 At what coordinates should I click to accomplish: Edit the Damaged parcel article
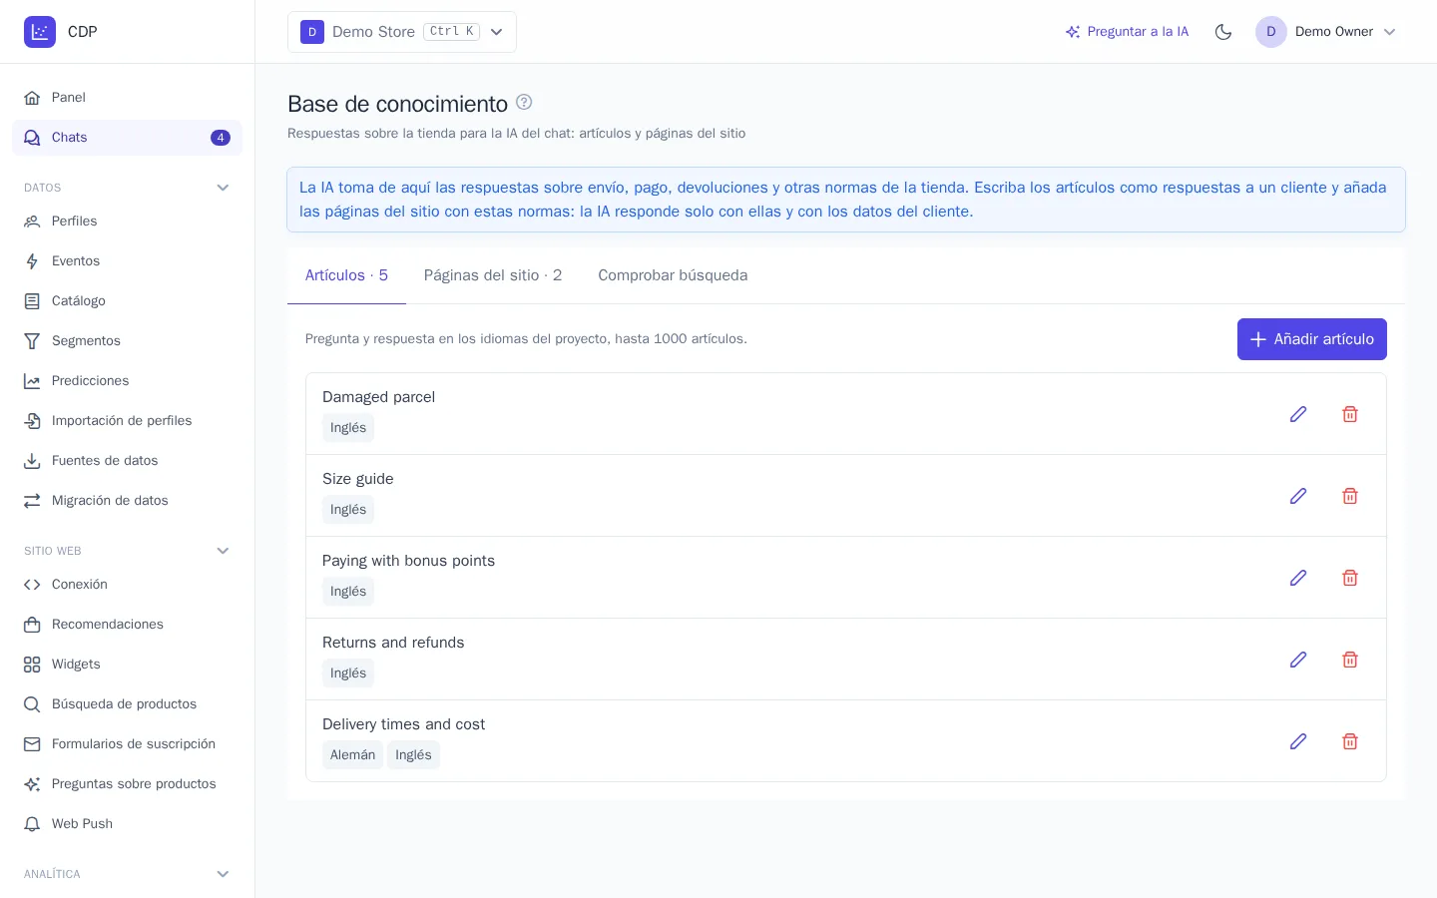click(1298, 414)
